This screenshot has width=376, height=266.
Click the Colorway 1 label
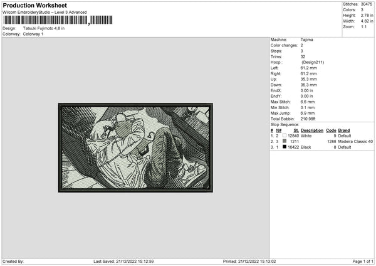[33, 34]
